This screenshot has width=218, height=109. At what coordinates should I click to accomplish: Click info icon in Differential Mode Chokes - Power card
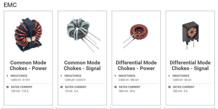(x=115, y=87)
